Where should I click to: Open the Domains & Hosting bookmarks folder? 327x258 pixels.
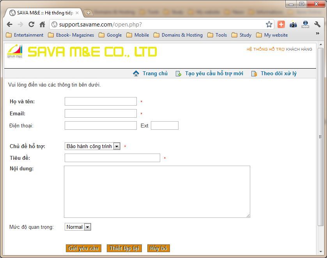pos(178,35)
